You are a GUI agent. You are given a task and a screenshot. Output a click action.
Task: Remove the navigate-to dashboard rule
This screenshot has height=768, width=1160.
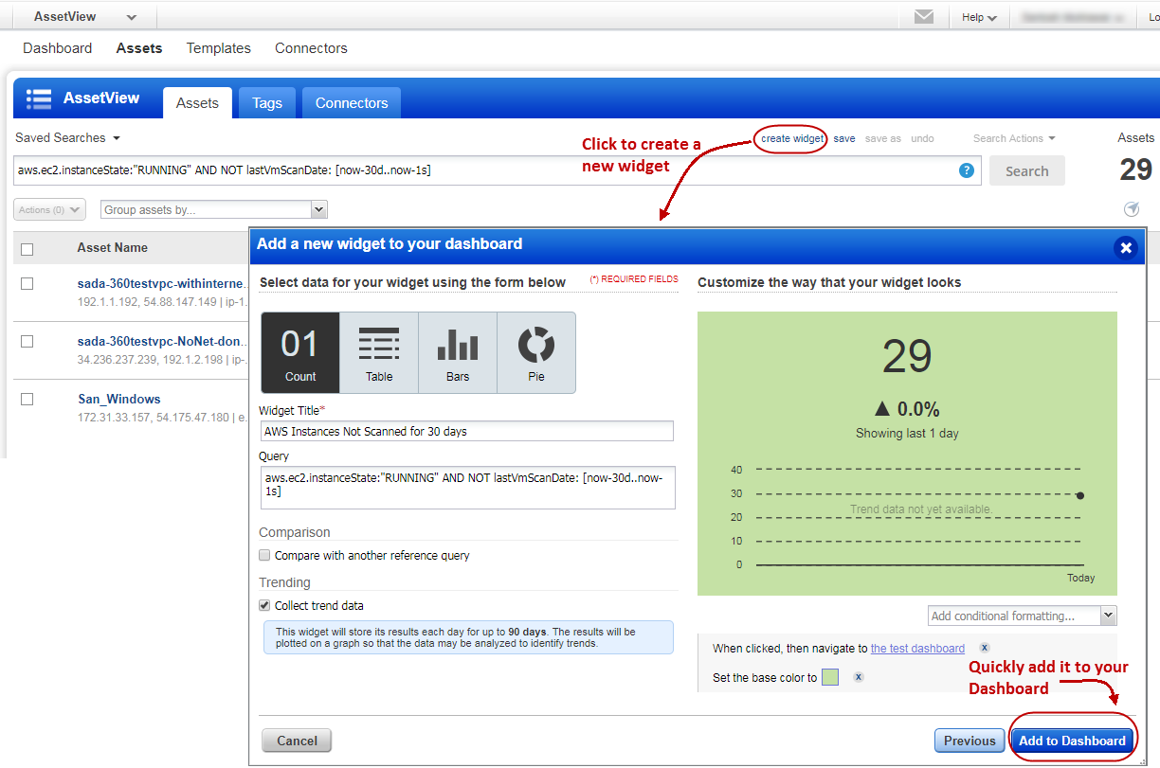coord(985,649)
